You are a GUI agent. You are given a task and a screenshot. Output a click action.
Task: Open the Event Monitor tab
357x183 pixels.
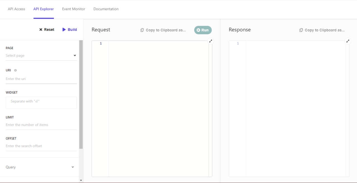[73, 9]
